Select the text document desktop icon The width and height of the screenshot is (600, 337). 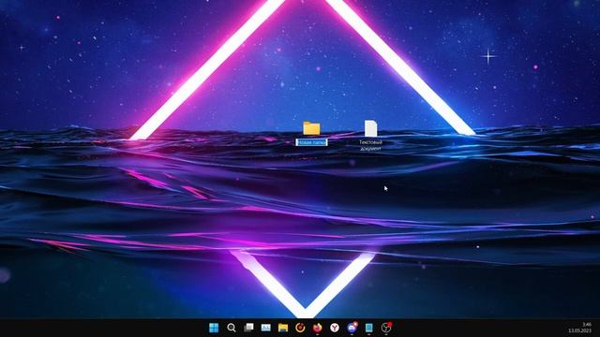pyautogui.click(x=370, y=128)
